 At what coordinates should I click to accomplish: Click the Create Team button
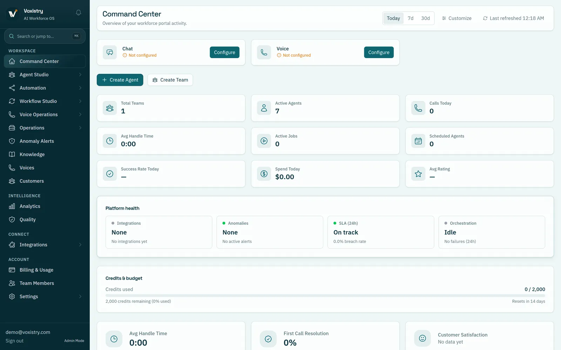click(170, 80)
